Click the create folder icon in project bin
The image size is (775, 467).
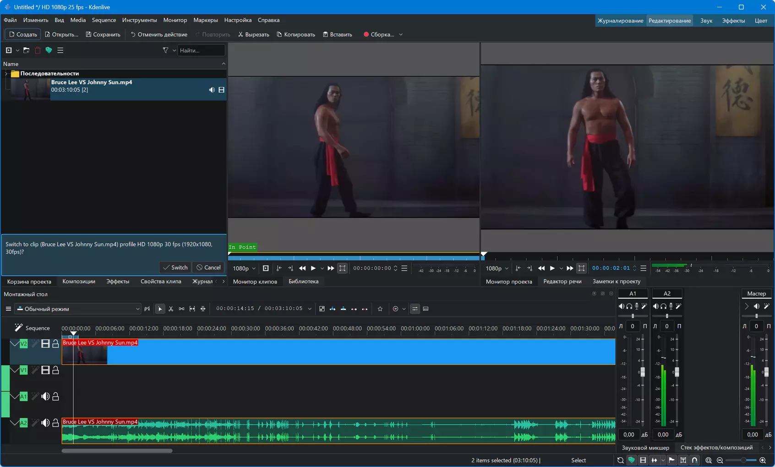[x=27, y=50]
